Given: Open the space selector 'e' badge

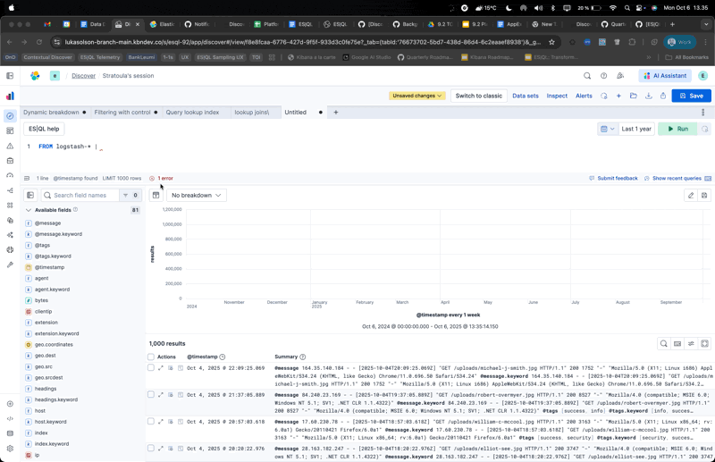Looking at the screenshot, I should pyautogui.click(x=55, y=76).
